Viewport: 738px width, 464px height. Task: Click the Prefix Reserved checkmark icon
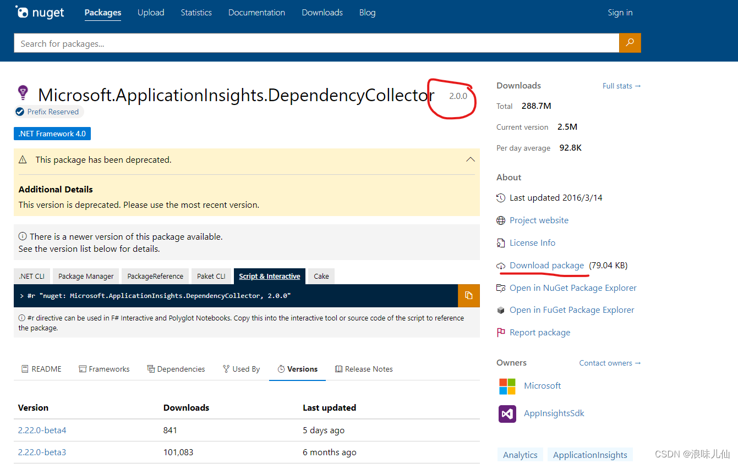(20, 112)
